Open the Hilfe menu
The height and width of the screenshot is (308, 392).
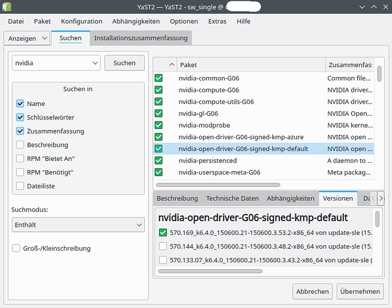click(x=243, y=21)
